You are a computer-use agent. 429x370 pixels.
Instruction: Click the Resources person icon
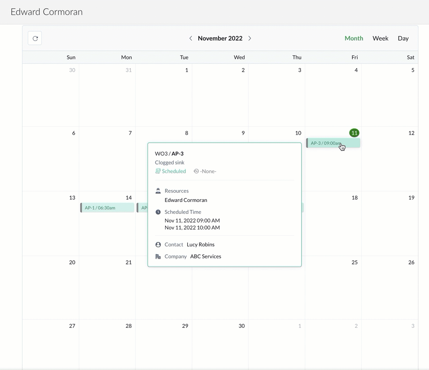tap(158, 191)
